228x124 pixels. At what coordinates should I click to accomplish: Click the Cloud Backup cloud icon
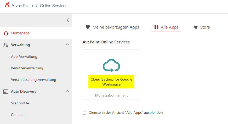tap(111, 65)
